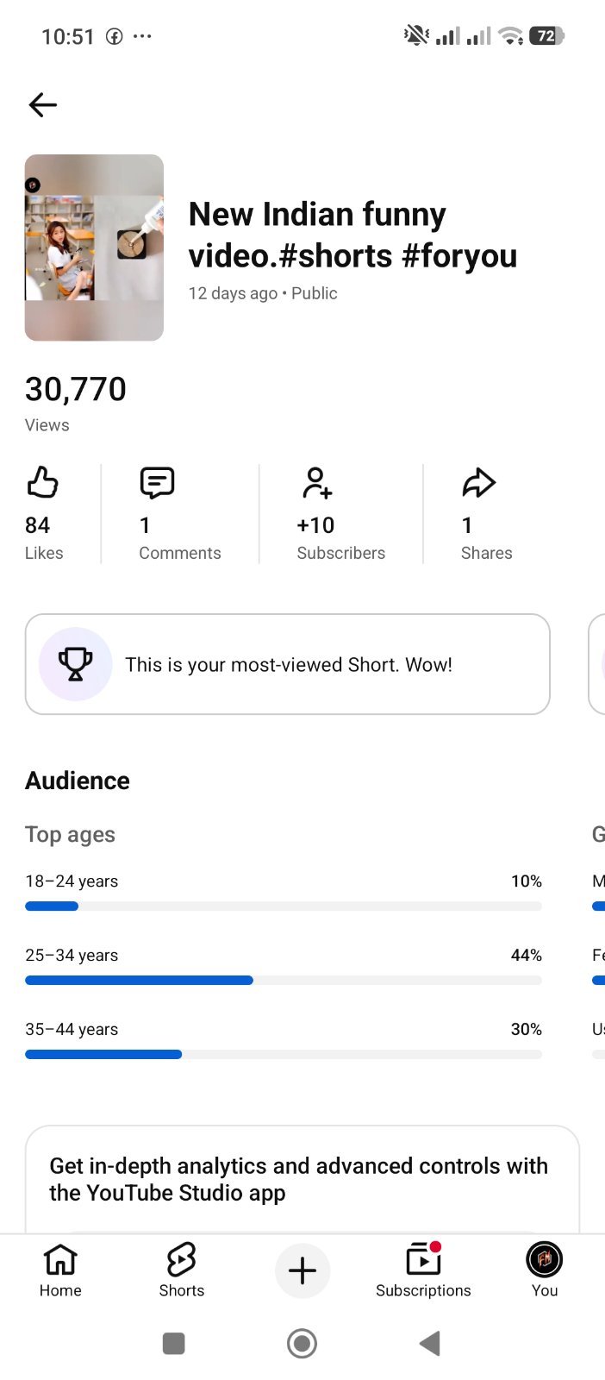The width and height of the screenshot is (605, 1380).
Task: Tap the thumbs-up Likes icon
Action: pos(42,483)
